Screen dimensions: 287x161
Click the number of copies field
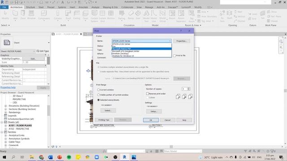coord(184,89)
